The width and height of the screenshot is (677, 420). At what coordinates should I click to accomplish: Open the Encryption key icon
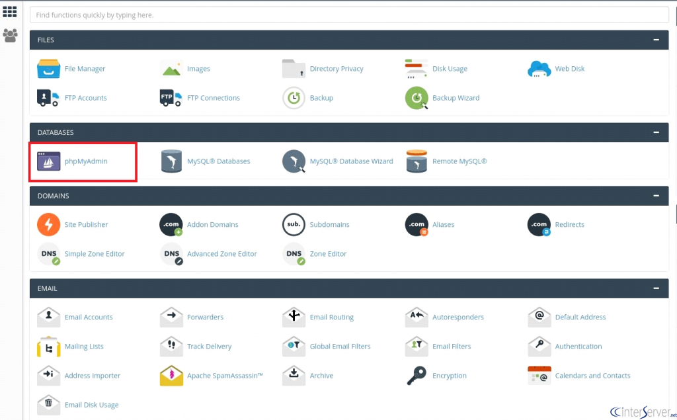click(417, 376)
